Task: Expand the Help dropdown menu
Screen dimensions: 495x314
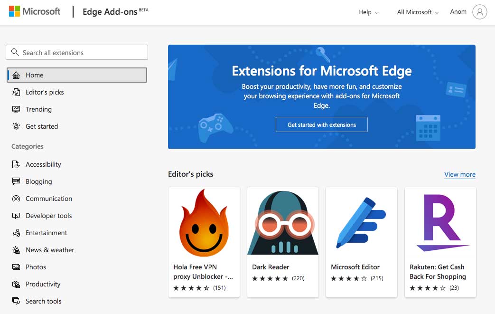Action: pyautogui.click(x=369, y=12)
